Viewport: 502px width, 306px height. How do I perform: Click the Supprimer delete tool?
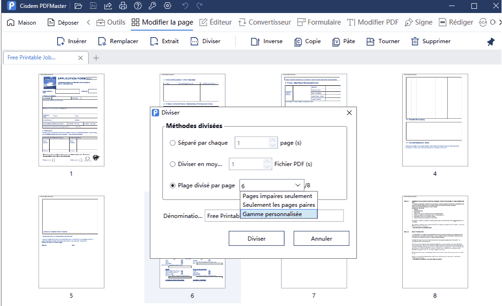point(430,41)
